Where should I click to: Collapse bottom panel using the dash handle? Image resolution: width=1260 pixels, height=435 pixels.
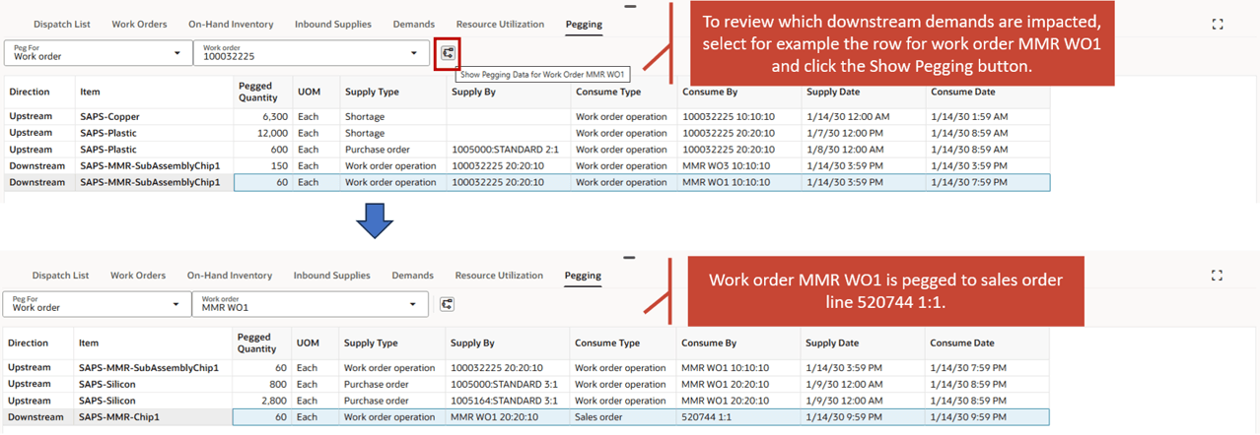[x=630, y=257]
